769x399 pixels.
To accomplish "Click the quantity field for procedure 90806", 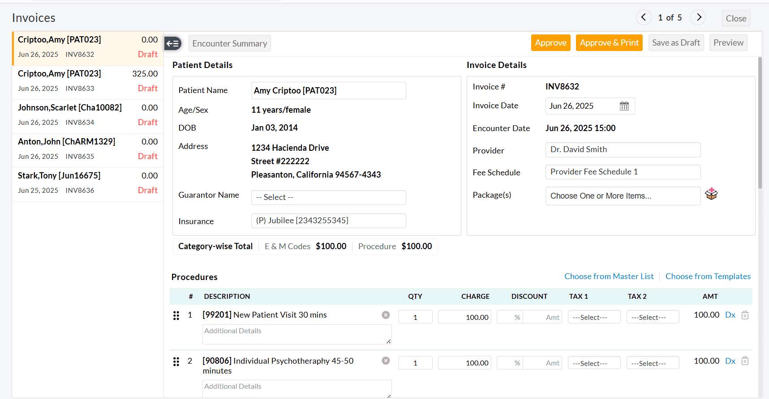I will (x=415, y=363).
